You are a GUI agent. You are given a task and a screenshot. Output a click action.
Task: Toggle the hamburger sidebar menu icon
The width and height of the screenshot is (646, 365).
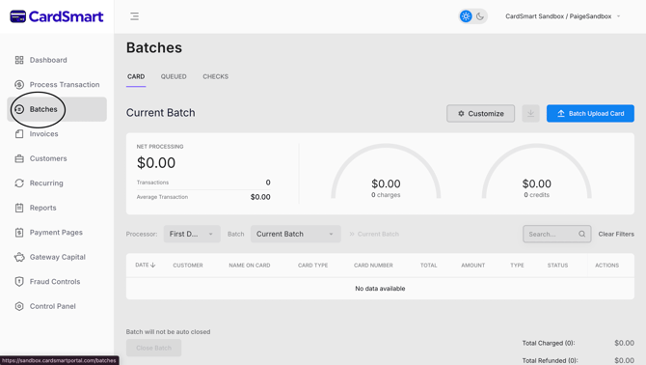tap(134, 16)
